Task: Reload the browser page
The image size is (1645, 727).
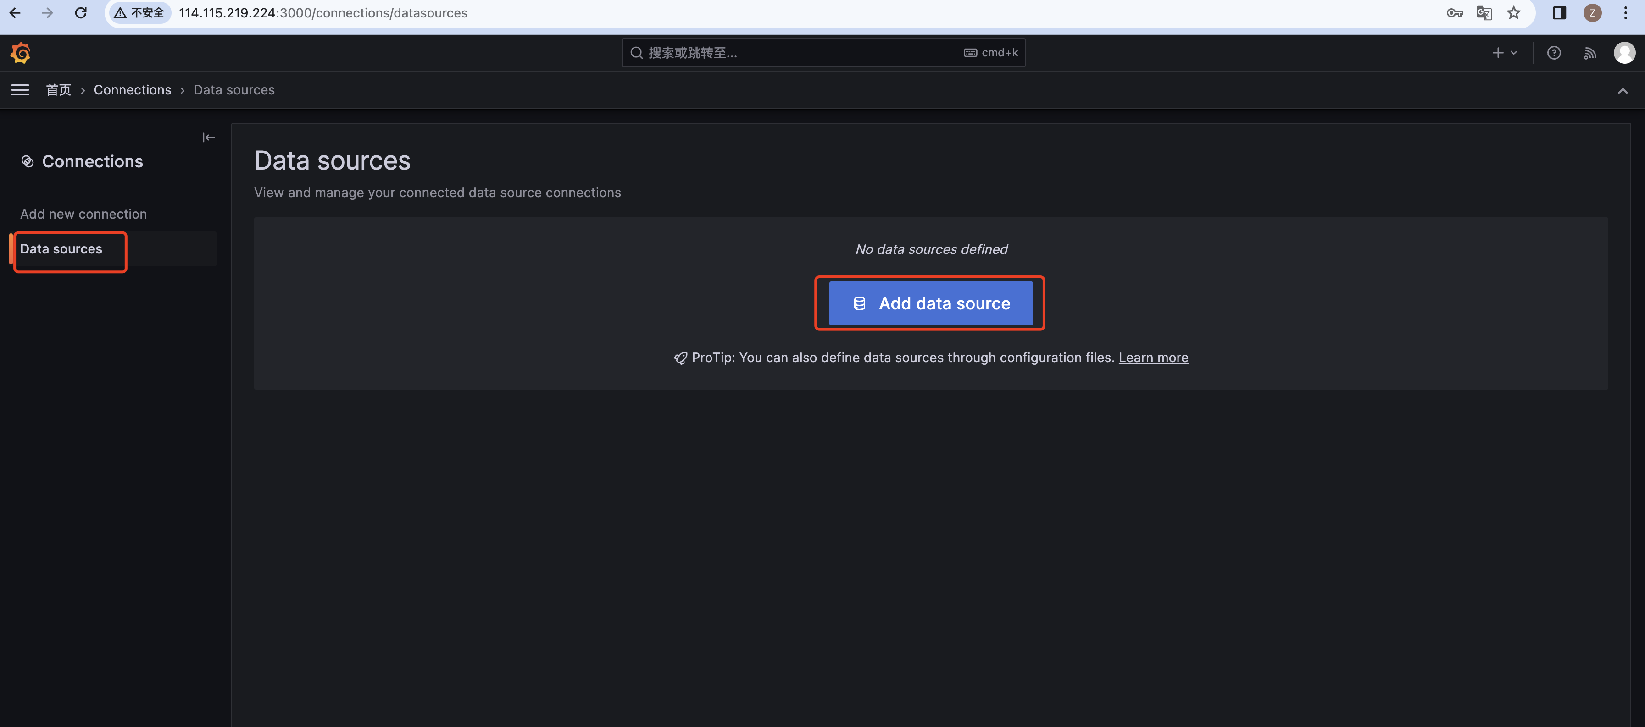Action: click(x=80, y=13)
